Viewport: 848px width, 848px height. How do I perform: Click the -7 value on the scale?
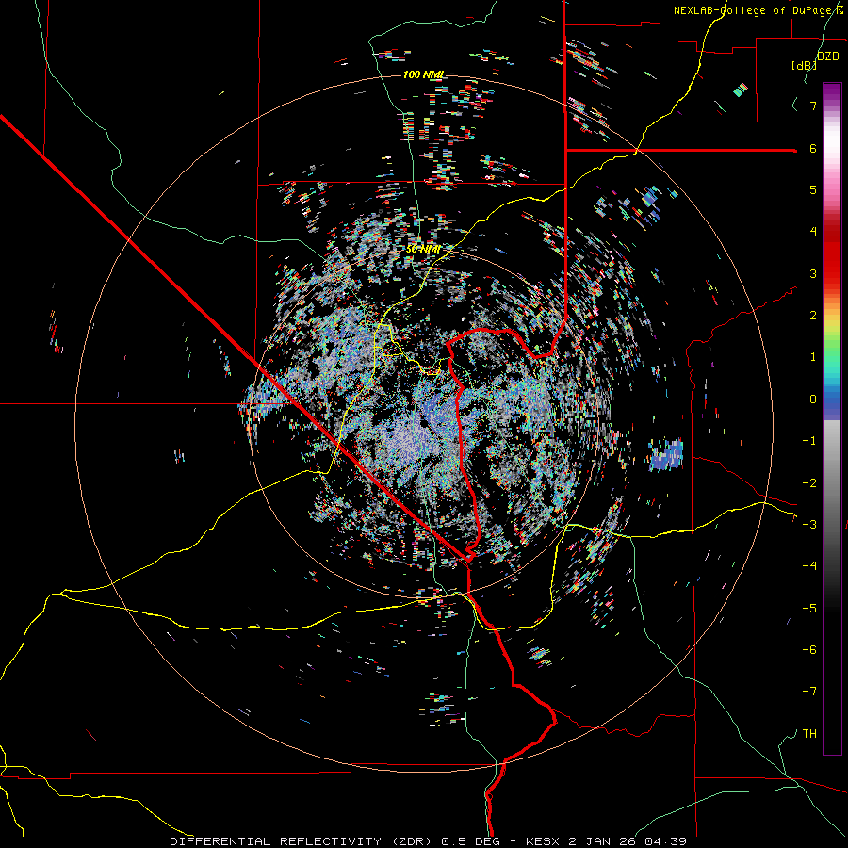tap(809, 692)
